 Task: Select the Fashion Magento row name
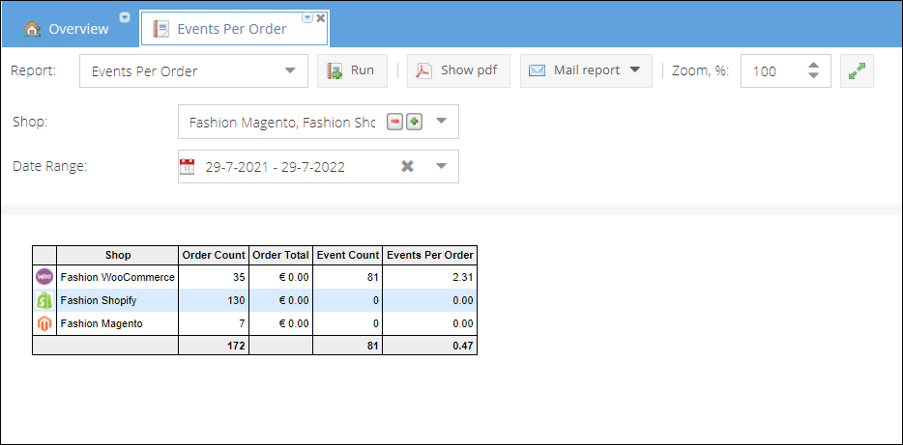(102, 323)
